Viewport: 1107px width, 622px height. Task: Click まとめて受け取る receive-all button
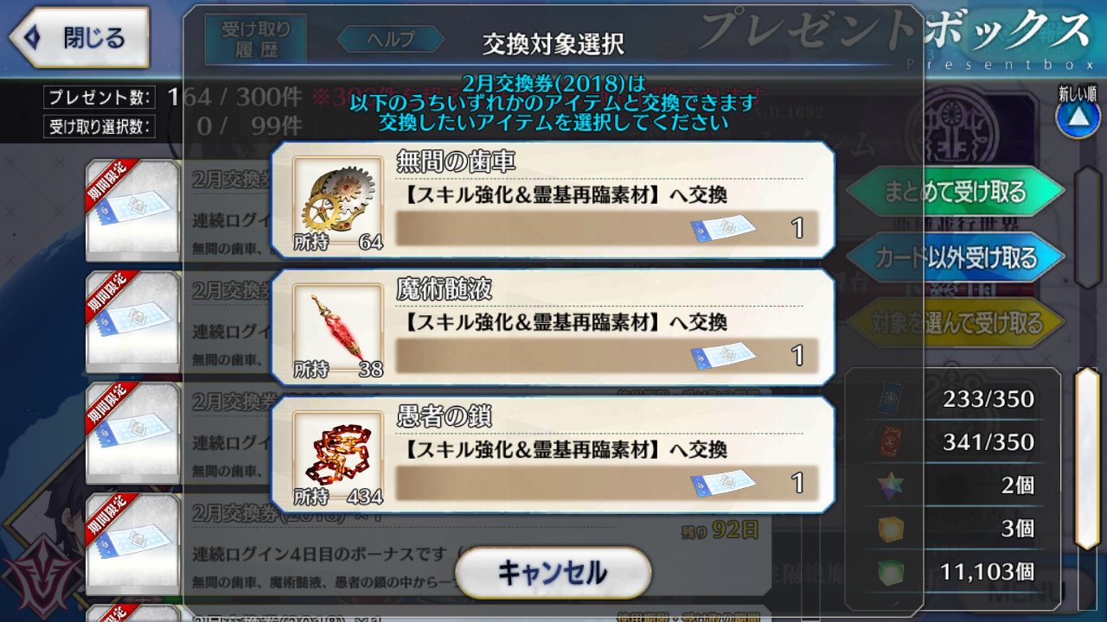(955, 191)
